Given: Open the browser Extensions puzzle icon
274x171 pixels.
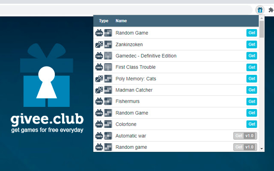Looking at the screenshot, I should pos(271,10).
